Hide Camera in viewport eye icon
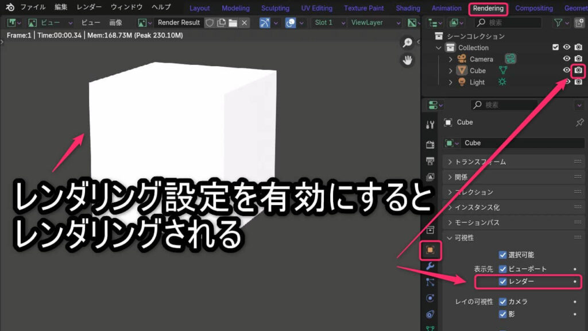 (567, 59)
